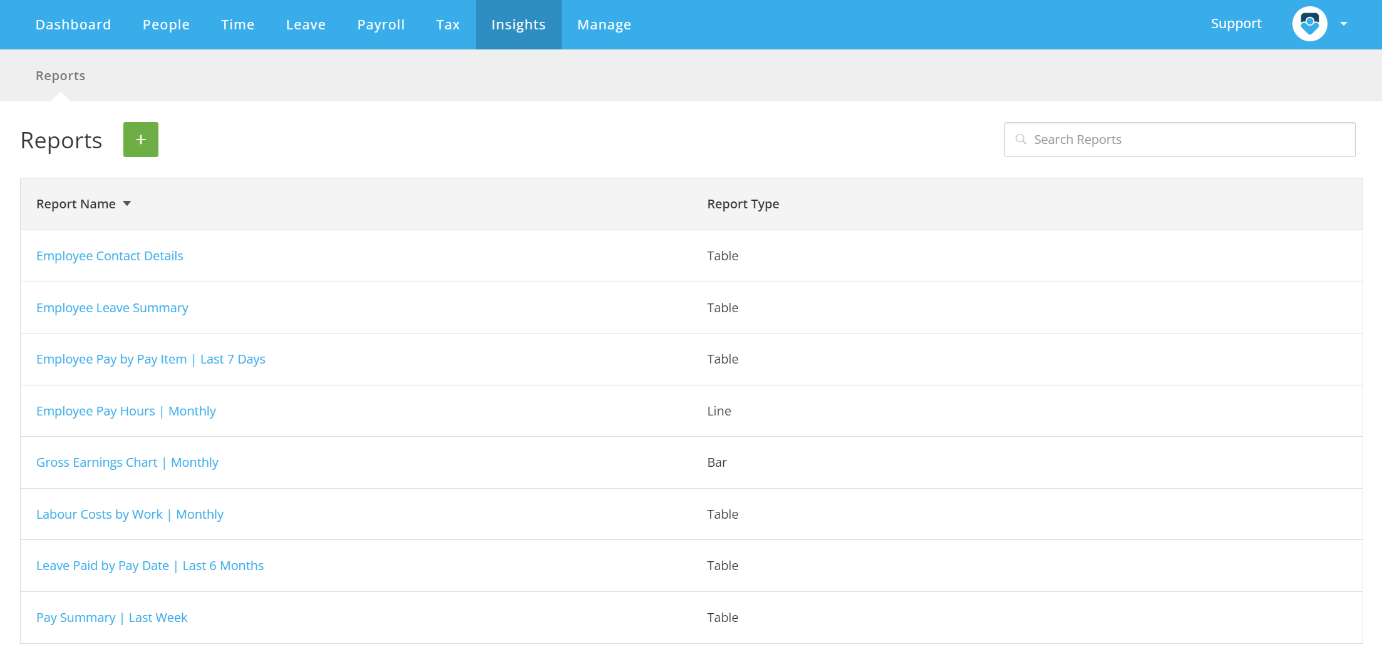Open the Manage menu
This screenshot has height=662, width=1382.
tap(604, 24)
